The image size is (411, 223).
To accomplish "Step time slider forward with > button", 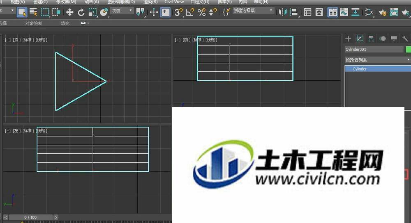I will [55, 217].
